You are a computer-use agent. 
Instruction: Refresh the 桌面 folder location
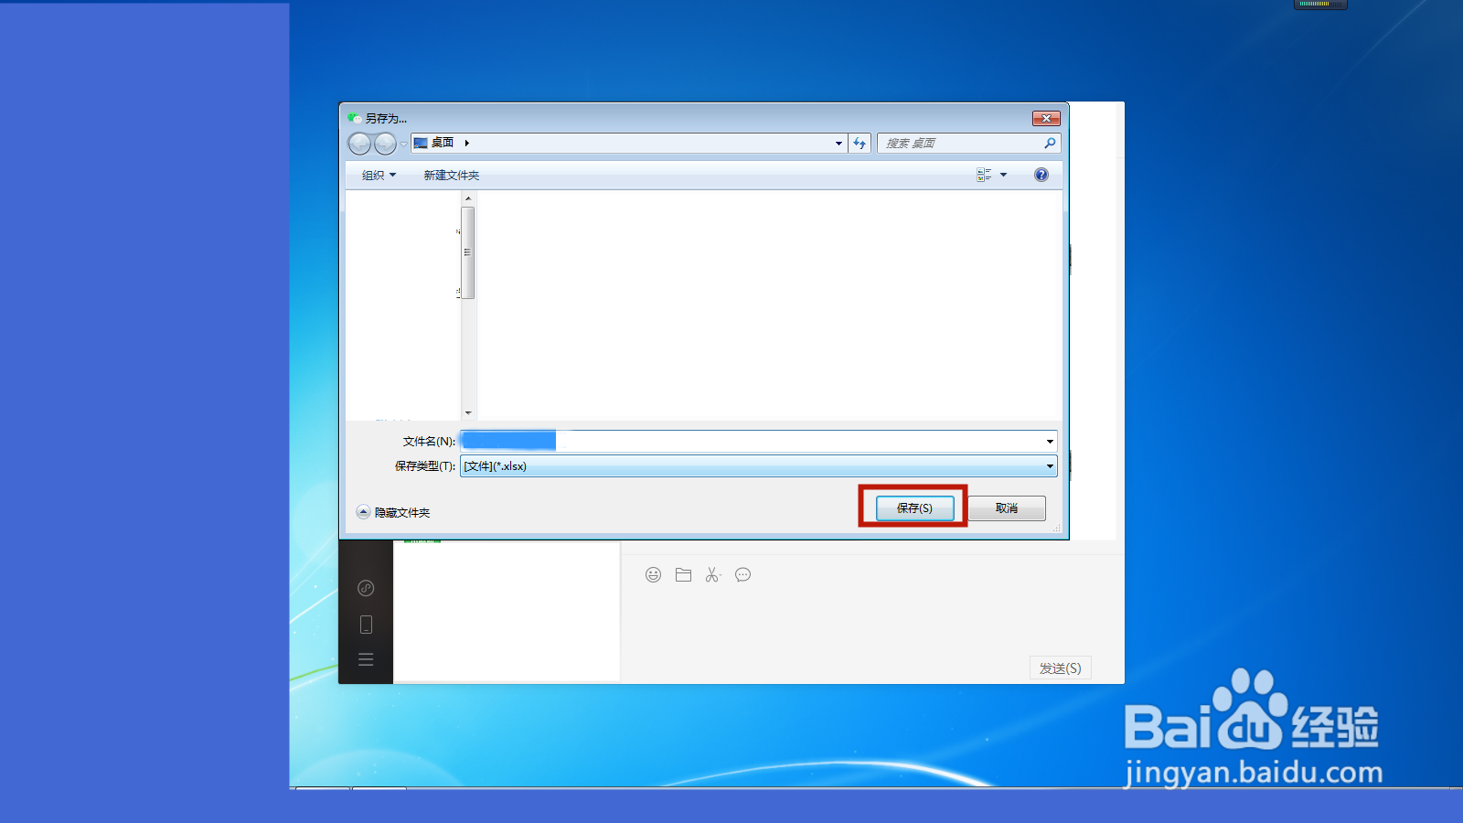[860, 144]
